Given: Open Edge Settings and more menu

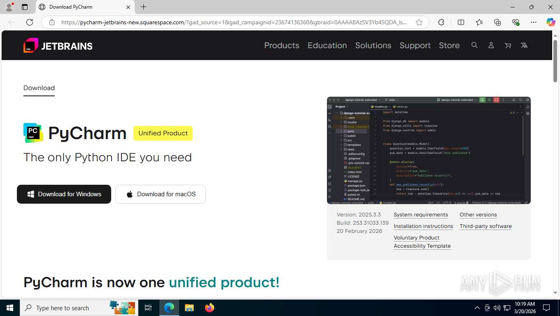Looking at the screenshot, I should click(x=534, y=22).
